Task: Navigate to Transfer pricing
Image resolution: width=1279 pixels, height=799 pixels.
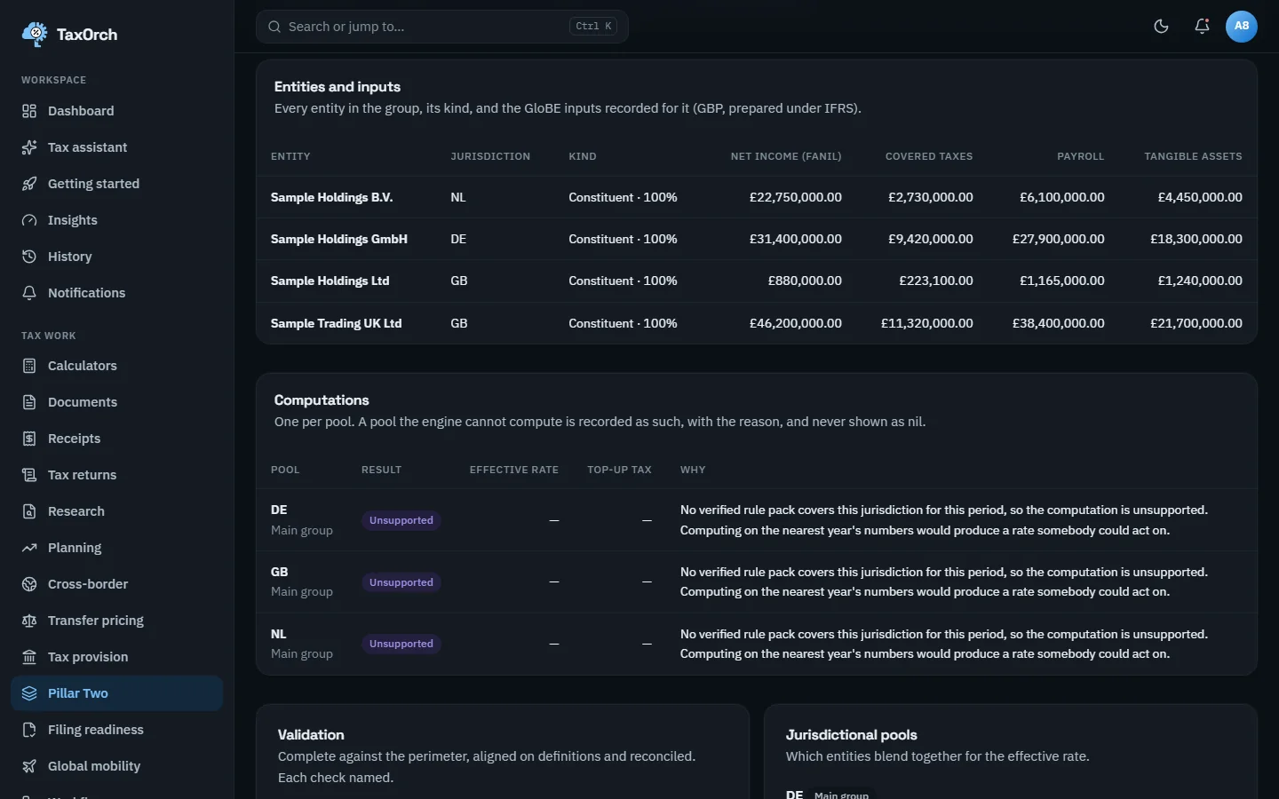Action: [x=116, y=621]
